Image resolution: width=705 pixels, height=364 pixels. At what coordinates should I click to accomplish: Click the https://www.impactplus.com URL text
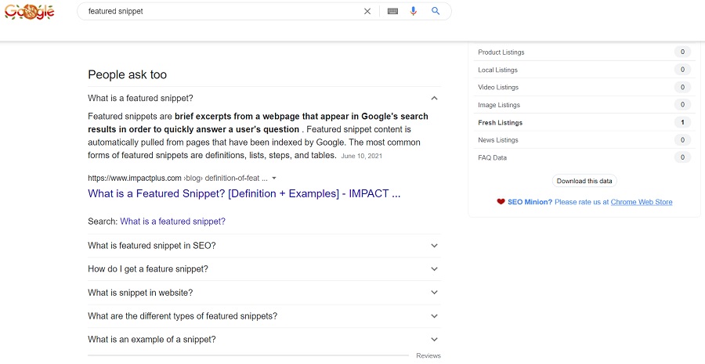[x=135, y=178]
